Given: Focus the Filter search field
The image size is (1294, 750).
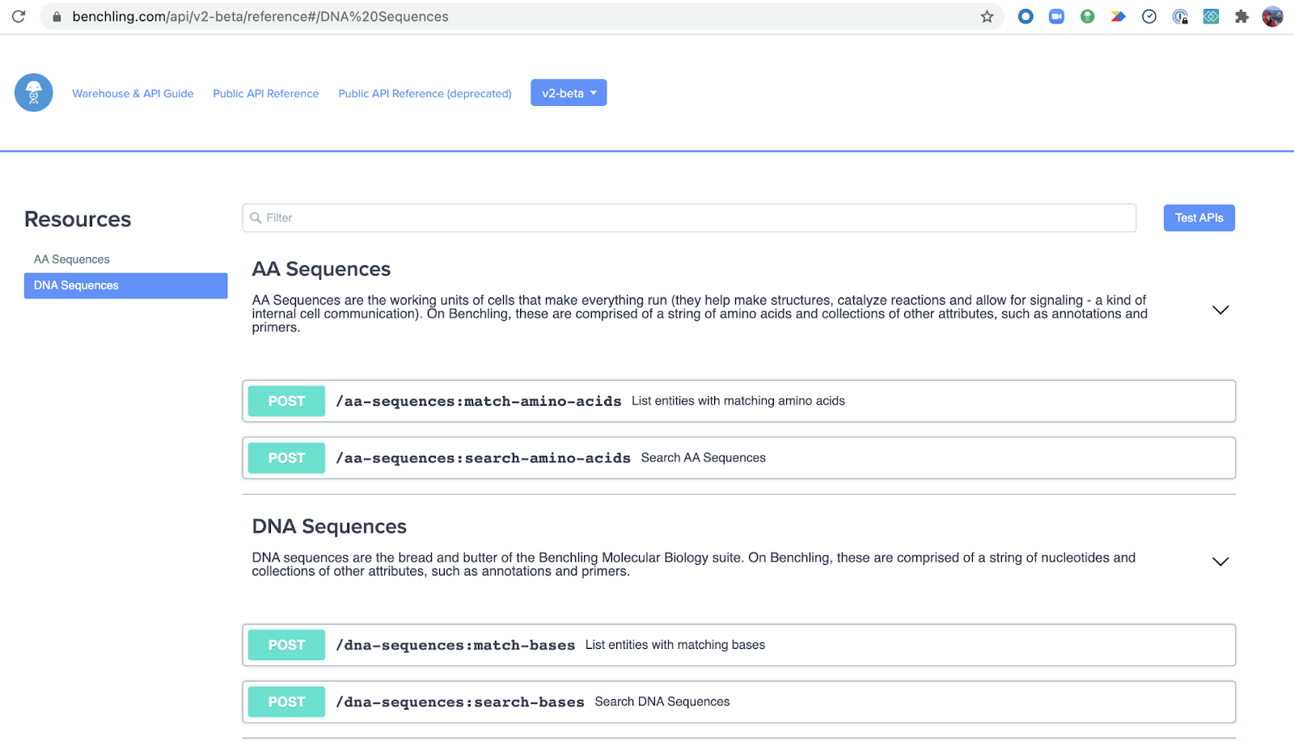Looking at the screenshot, I should [689, 218].
